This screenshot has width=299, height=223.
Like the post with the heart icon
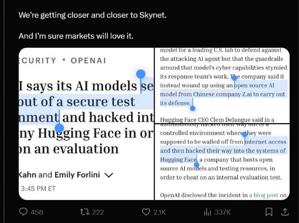(146, 212)
